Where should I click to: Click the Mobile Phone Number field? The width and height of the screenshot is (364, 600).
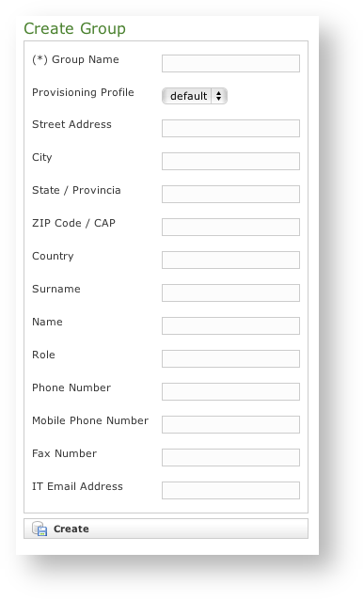(230, 424)
